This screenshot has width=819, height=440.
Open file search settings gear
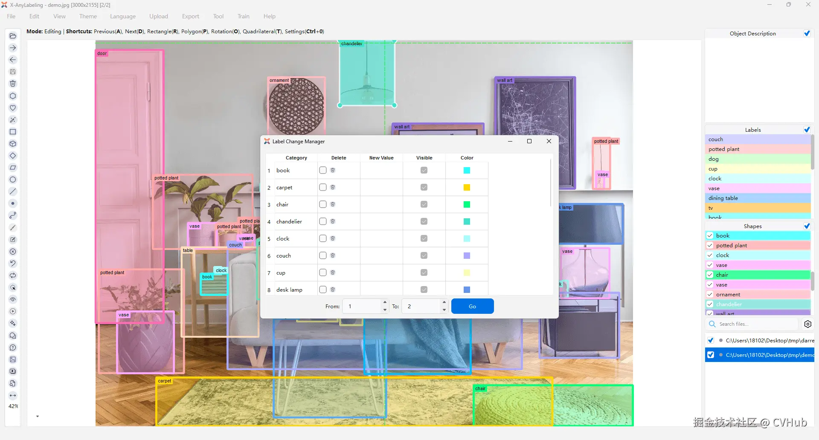[807, 324]
